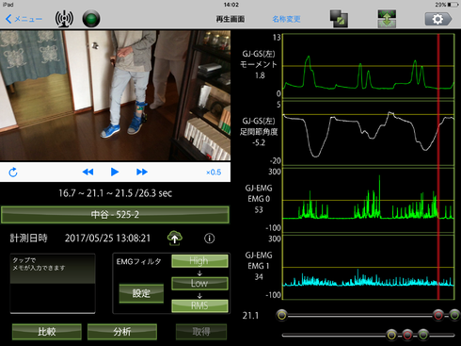Viewport: 461px width, 346px height.
Task: Tap the wireless sensor antenna icon
Action: [x=64, y=19]
